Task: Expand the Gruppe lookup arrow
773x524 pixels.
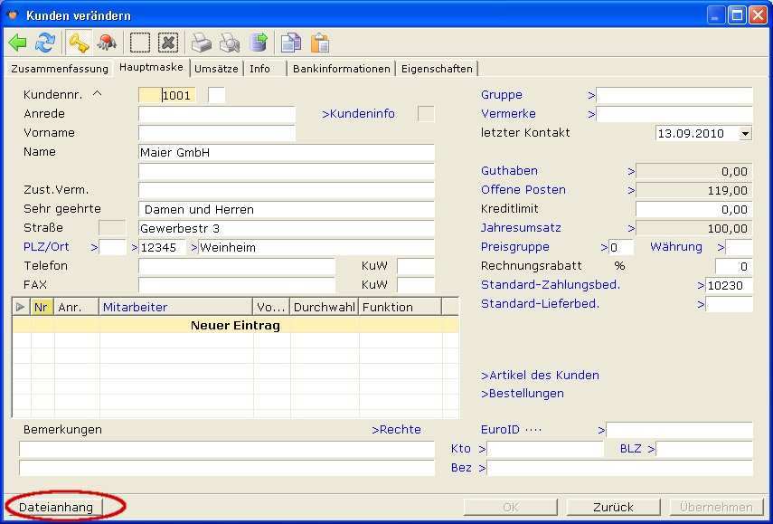Action: tap(591, 95)
